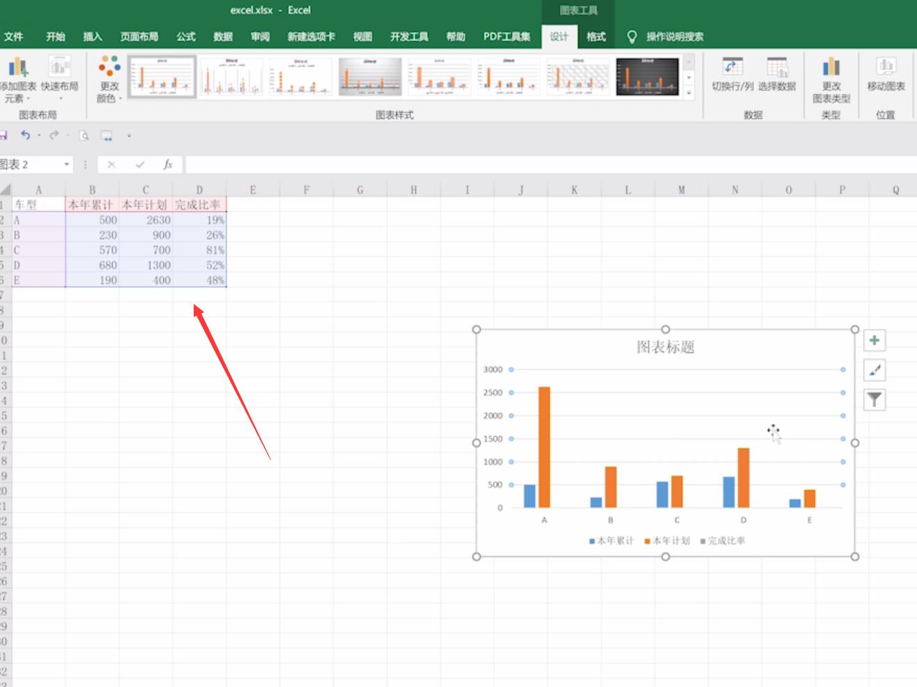The image size is (917, 687).
Task: Select the gray gradient chart style thumbnail
Action: (x=370, y=77)
